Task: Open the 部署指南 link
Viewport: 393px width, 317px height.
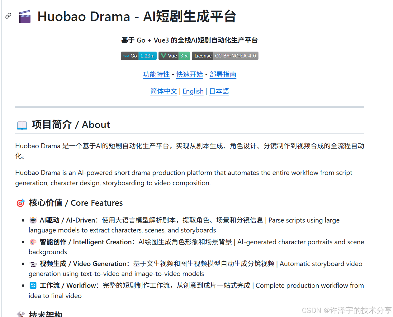Action: [223, 75]
